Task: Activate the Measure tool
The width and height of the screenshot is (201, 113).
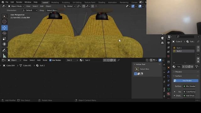Action: pos(4,56)
